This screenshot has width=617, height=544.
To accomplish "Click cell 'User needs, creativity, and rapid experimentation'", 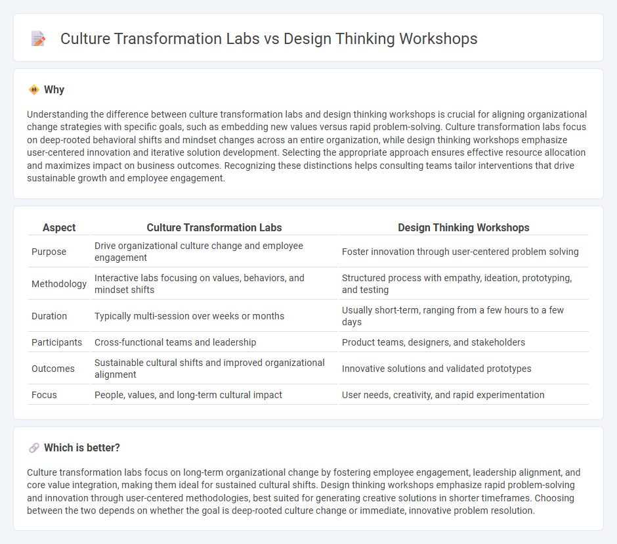I will 463,395.
